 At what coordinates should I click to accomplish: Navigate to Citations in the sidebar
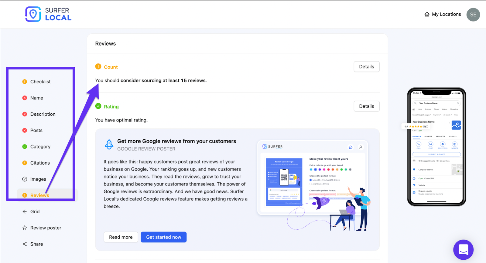click(x=40, y=163)
